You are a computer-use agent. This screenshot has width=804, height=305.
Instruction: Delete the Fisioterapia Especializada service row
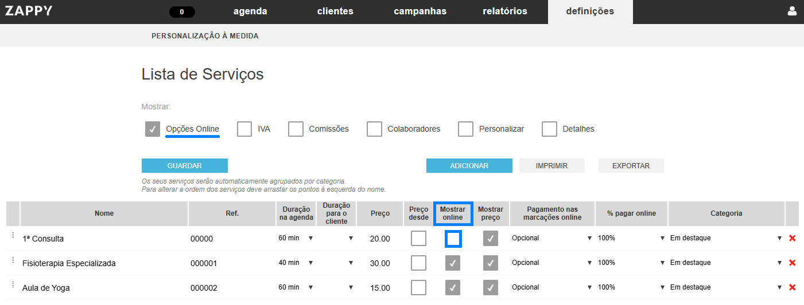(793, 263)
